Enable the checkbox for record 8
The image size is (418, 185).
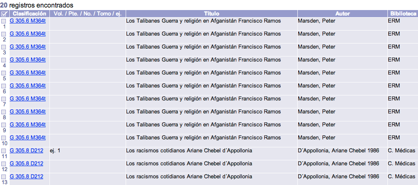pos(3,112)
